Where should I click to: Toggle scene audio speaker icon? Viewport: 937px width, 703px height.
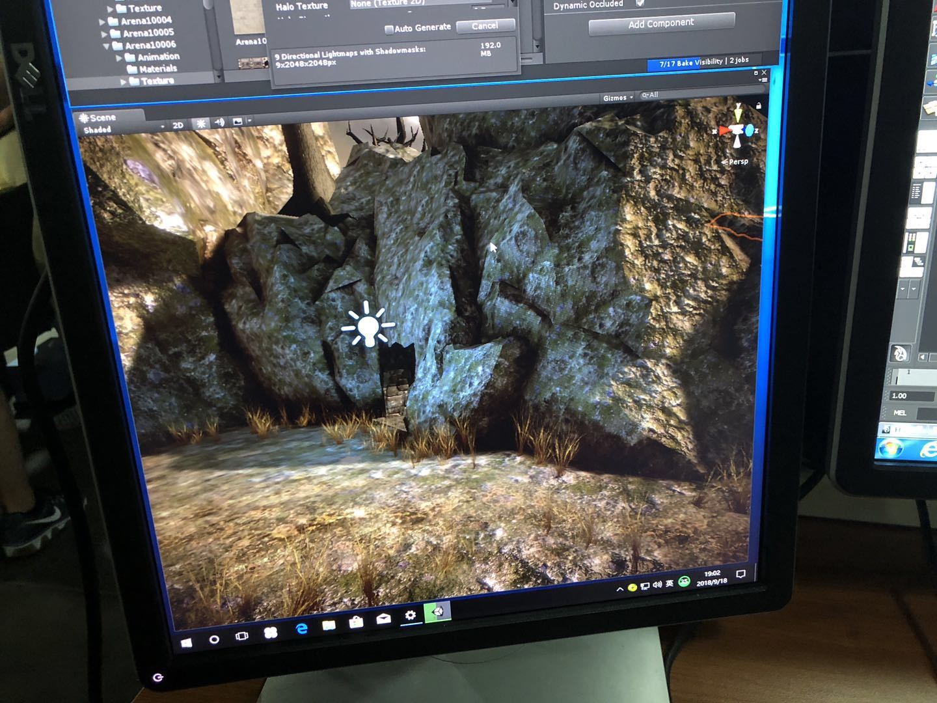[x=219, y=122]
